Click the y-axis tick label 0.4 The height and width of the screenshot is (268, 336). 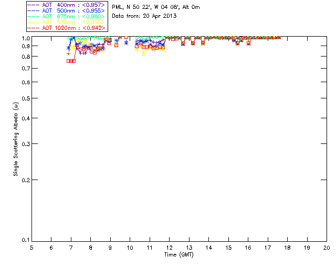(x=26, y=118)
